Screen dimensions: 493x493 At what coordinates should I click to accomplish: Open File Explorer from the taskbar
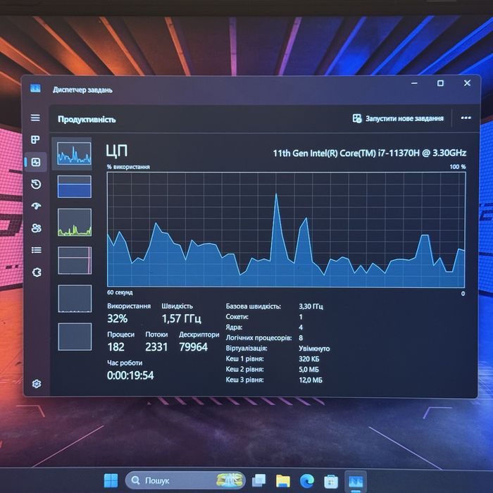(282, 481)
